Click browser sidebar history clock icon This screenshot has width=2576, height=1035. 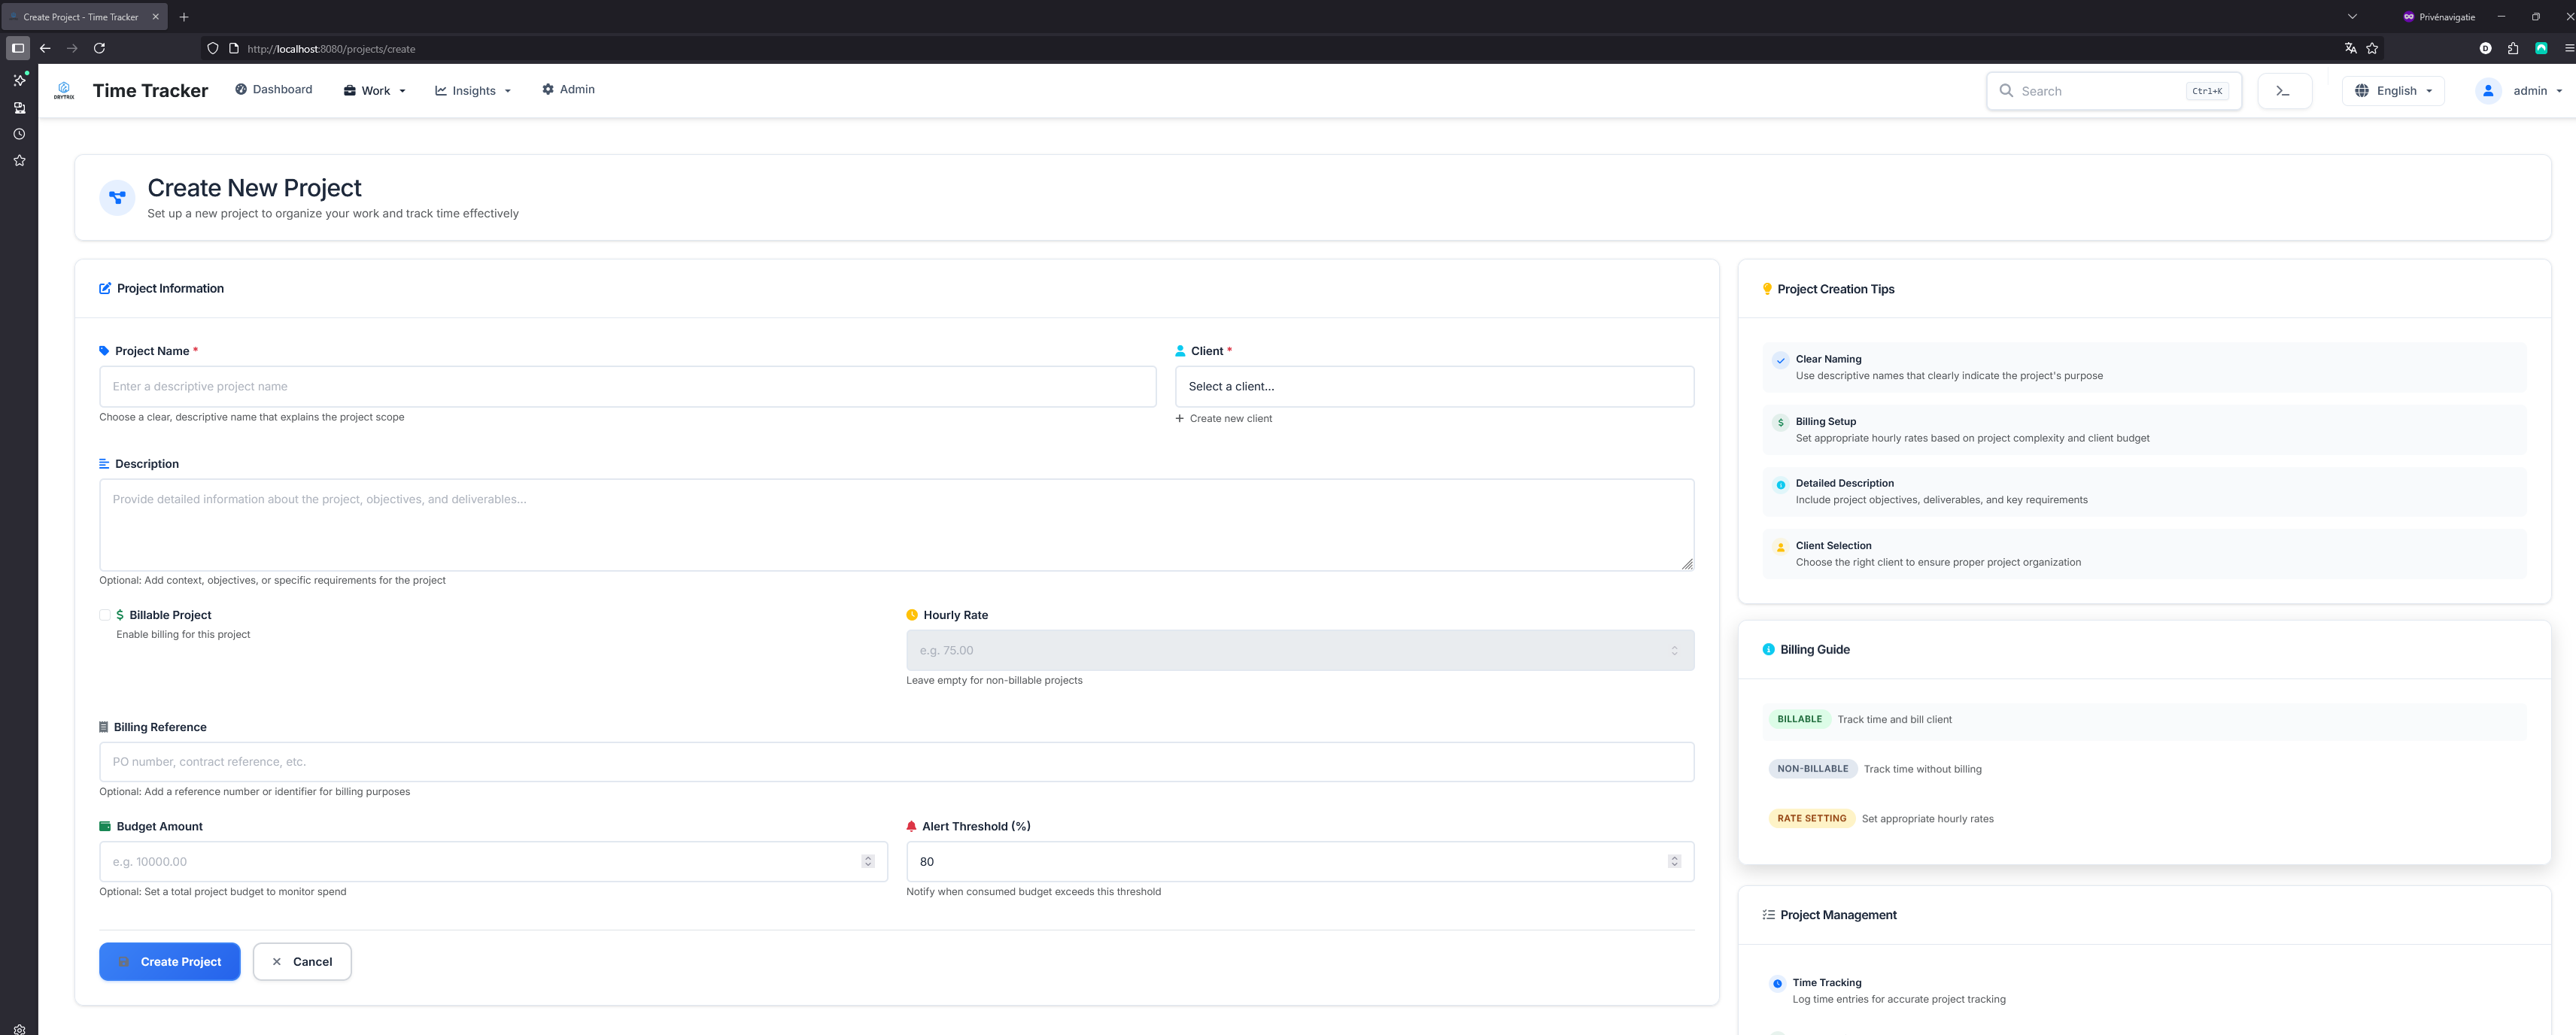tap(19, 134)
